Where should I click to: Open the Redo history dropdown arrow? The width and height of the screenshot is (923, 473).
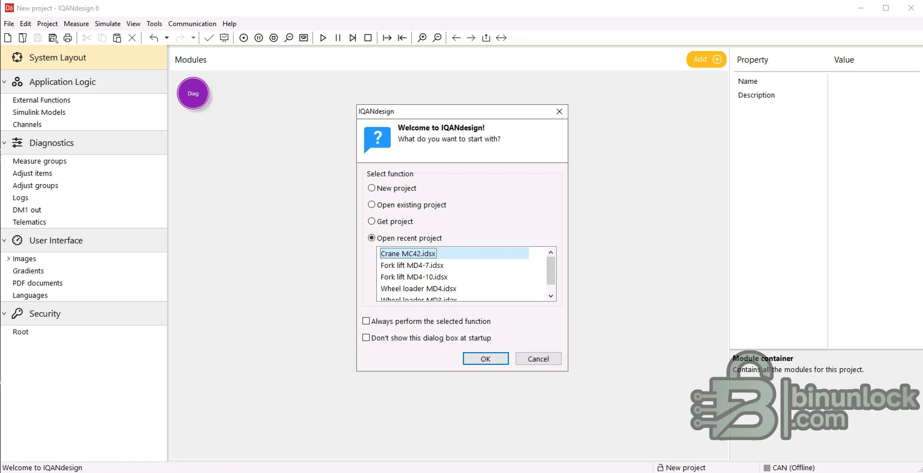(193, 38)
